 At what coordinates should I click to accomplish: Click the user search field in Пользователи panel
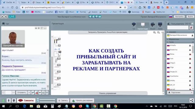pyautogui.click(x=178, y=28)
